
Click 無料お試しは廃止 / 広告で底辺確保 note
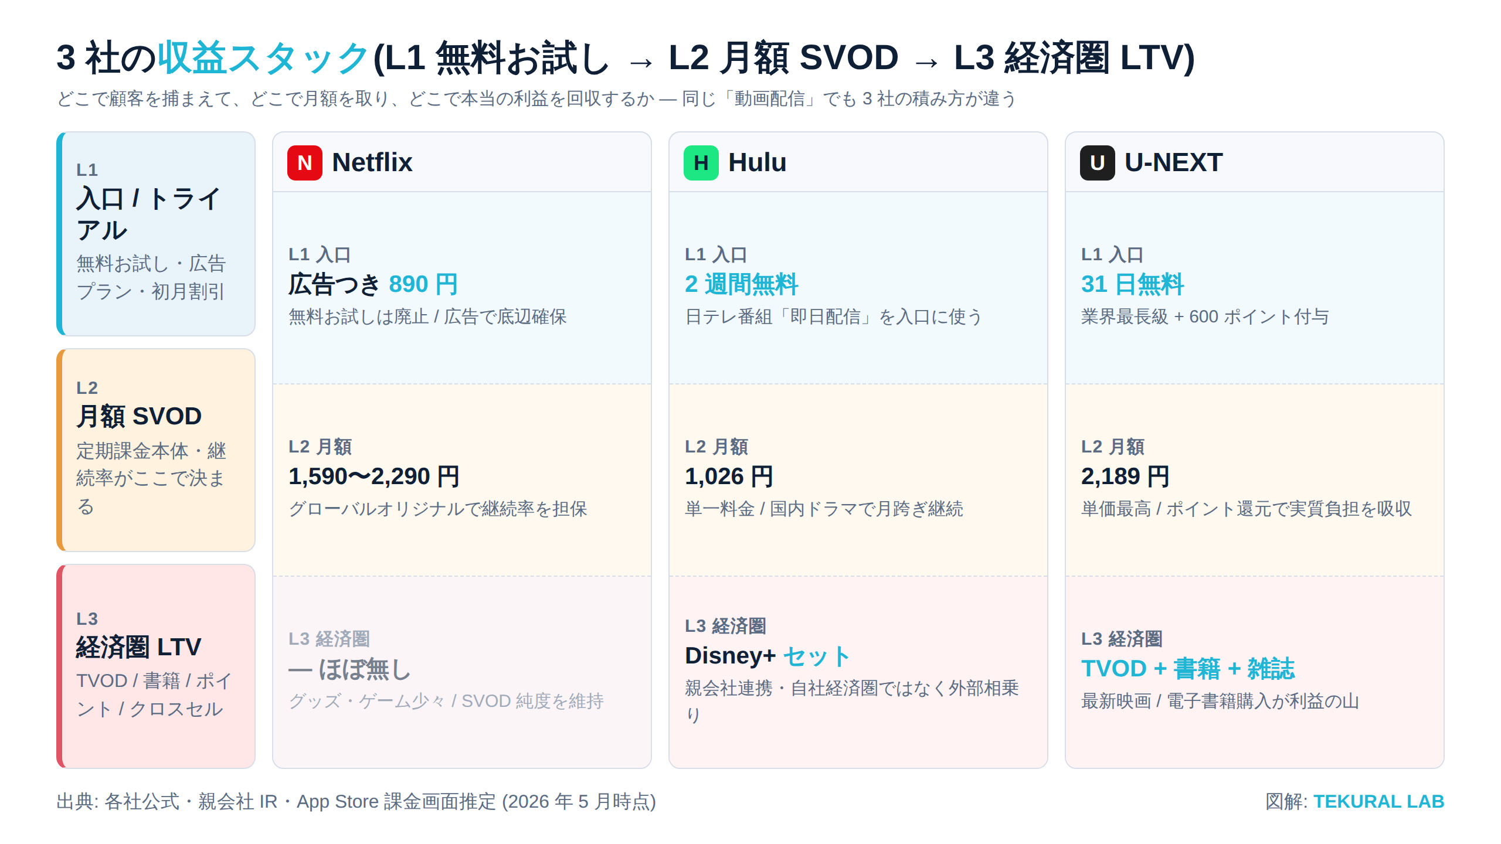coord(427,316)
